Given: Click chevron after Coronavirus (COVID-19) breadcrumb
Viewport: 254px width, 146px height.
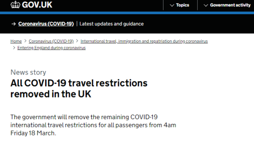Looking at the screenshot, I should (77, 41).
